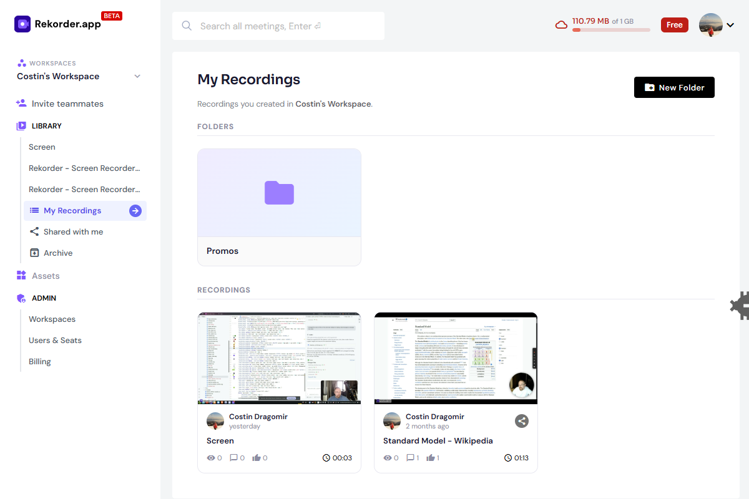Image resolution: width=749 pixels, height=499 pixels.
Task: Open Users & Seats page
Action: 55,341
